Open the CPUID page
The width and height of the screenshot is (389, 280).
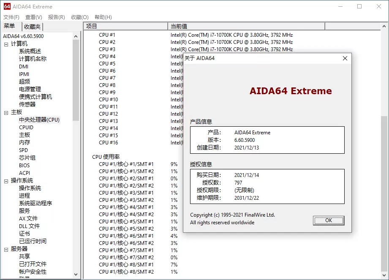coord(25,127)
